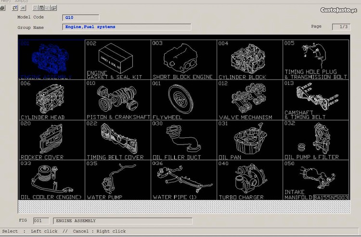Open the Jump menu
The width and height of the screenshot is (361, 237).
[x=21, y=1]
